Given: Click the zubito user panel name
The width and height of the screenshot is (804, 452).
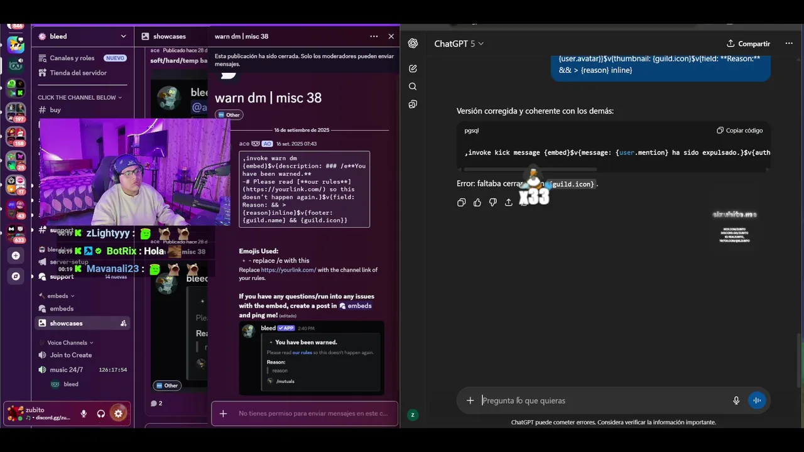Looking at the screenshot, I should pos(35,410).
